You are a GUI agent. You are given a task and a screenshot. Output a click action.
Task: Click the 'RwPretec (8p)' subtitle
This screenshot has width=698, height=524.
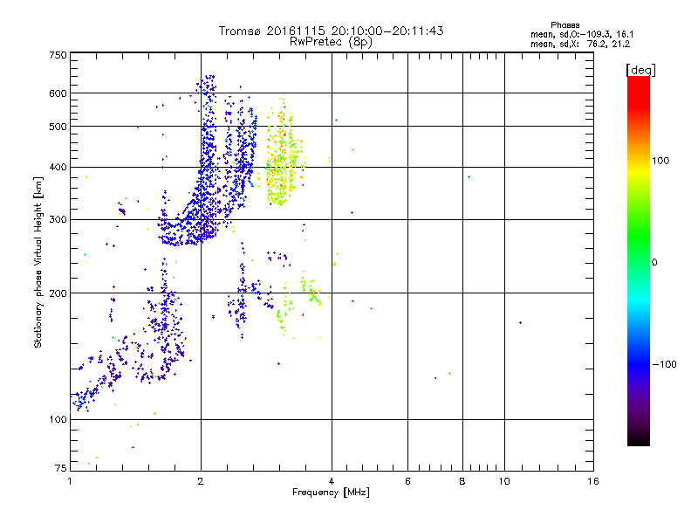(x=331, y=42)
